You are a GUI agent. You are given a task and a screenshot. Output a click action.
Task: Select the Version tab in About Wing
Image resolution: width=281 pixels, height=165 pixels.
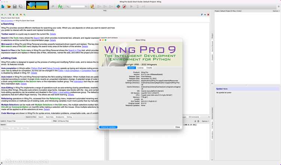132,68
